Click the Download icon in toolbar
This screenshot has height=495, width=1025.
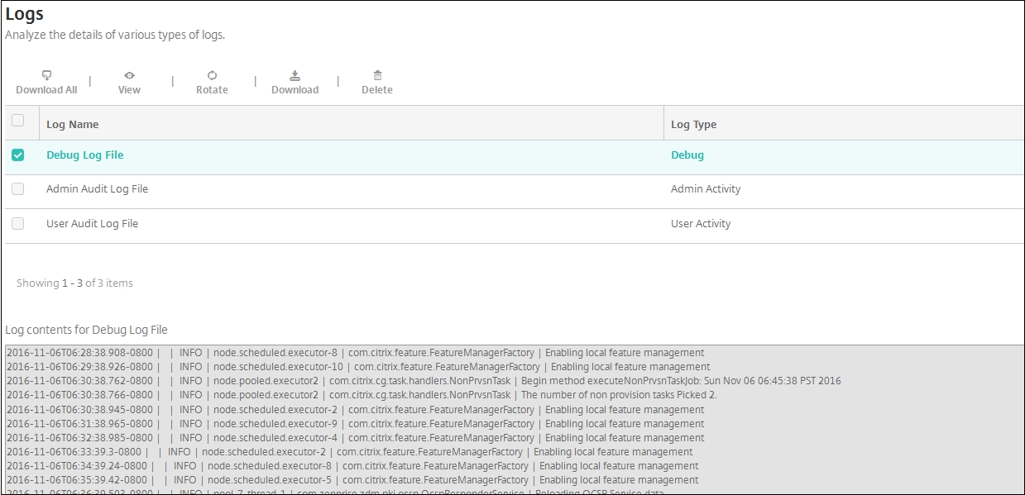pyautogui.click(x=295, y=75)
